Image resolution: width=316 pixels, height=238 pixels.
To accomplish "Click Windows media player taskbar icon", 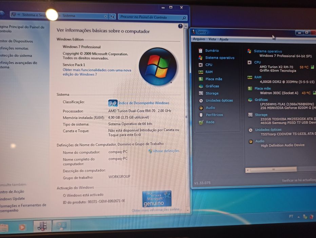I will pos(22,227).
